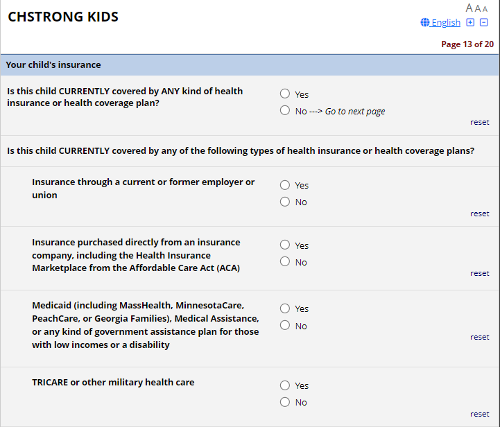This screenshot has height=427, width=500.
Task: Select Yes for TRICARE military health care
Action: point(285,385)
